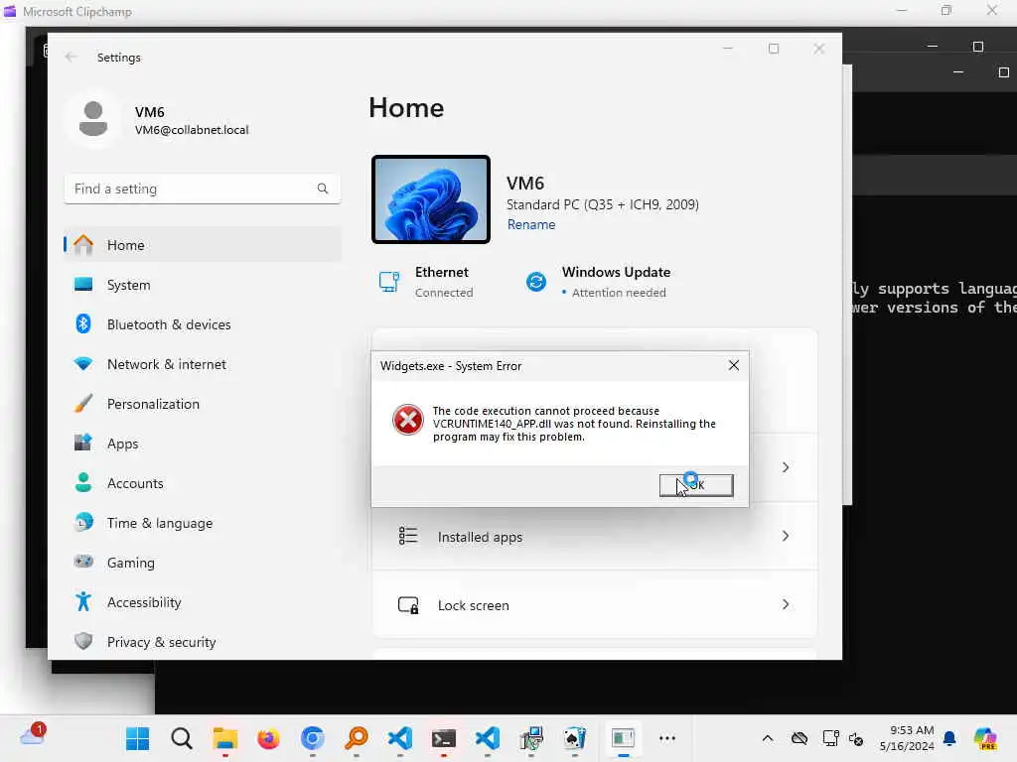Open the VM6 desktop wallpaper thumbnail
The image size is (1017, 762).
431,199
